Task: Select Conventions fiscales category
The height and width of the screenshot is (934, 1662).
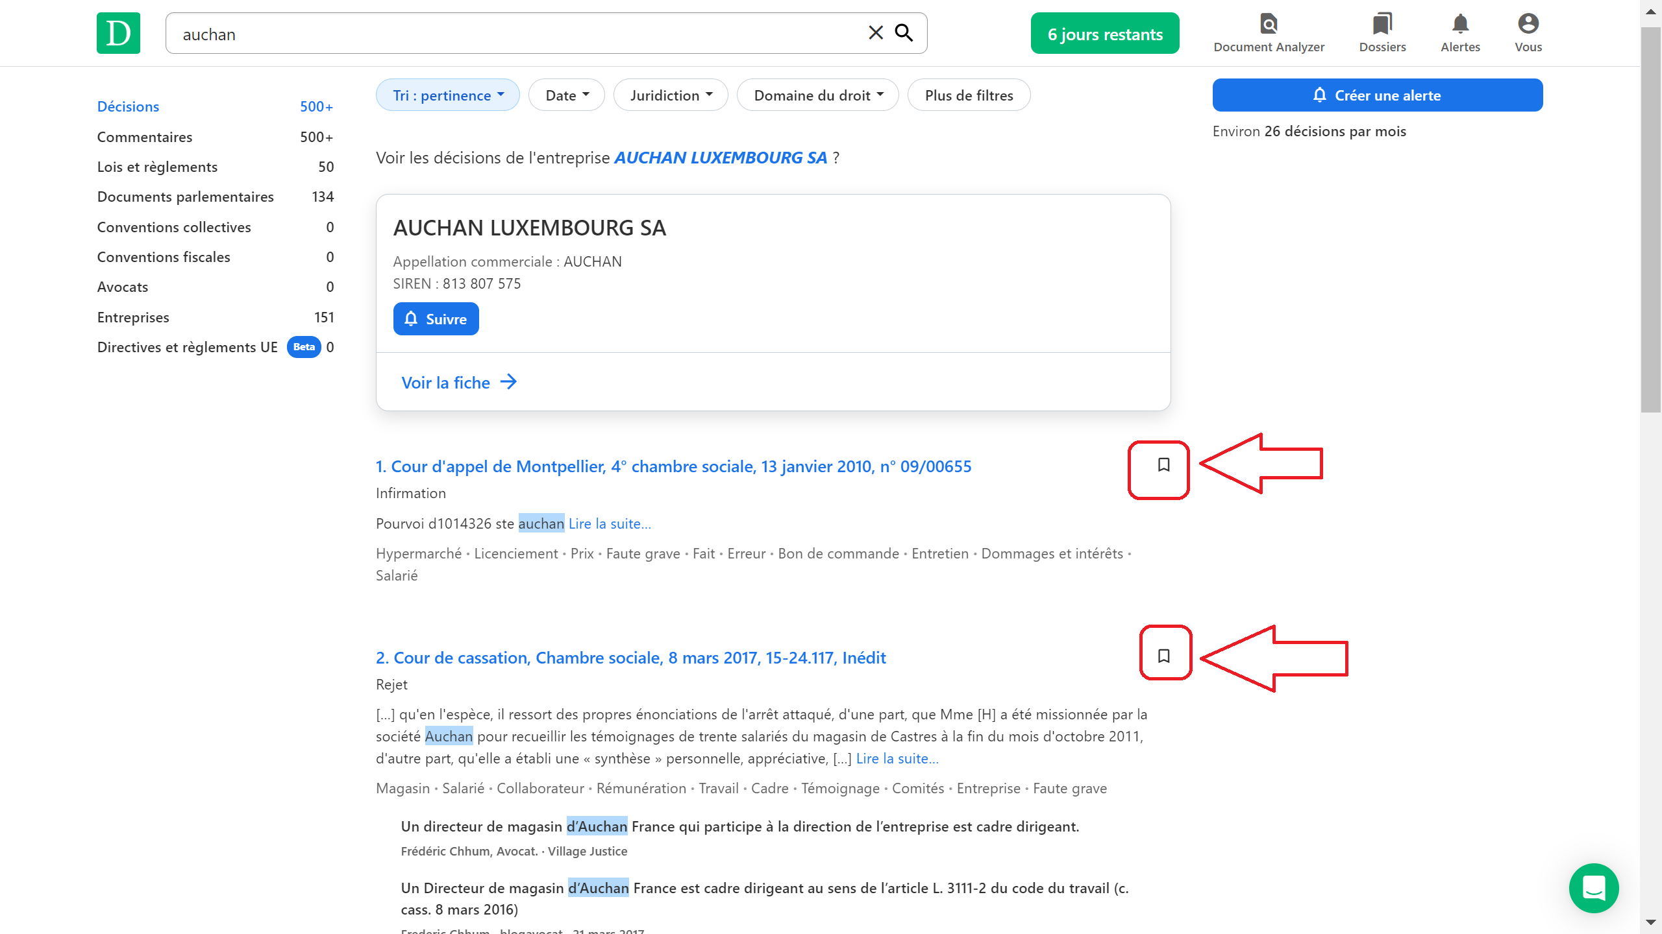Action: point(215,257)
